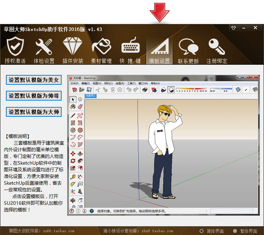Viewport: 264px width, 235px height.
Task: Click the Open folder icon in SketchUp toolbar
Action: coord(82,90)
